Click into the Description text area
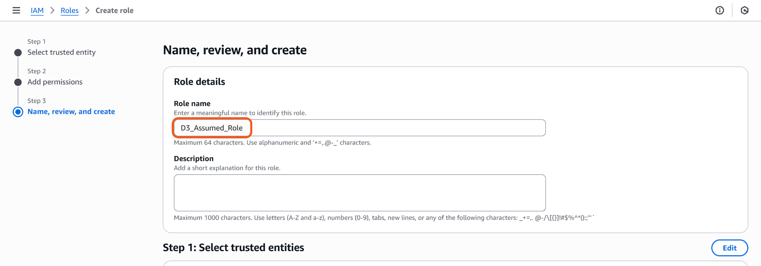 point(359,193)
